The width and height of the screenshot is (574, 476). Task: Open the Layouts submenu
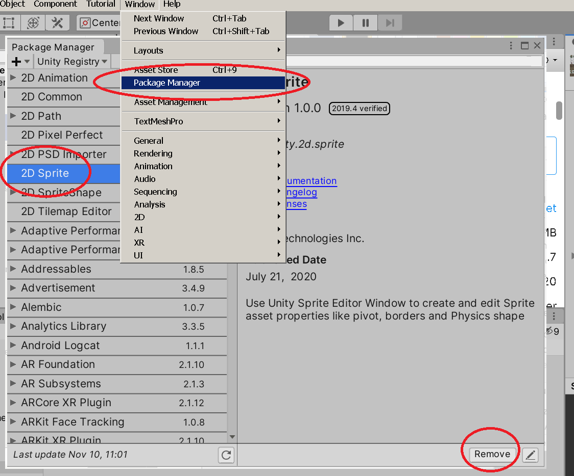[x=203, y=50]
